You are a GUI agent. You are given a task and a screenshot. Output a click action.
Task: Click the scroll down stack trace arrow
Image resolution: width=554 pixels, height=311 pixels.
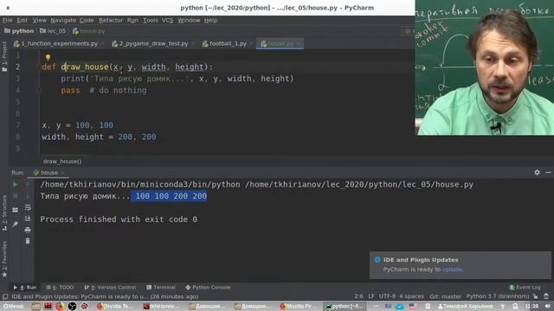pyautogui.click(x=28, y=196)
